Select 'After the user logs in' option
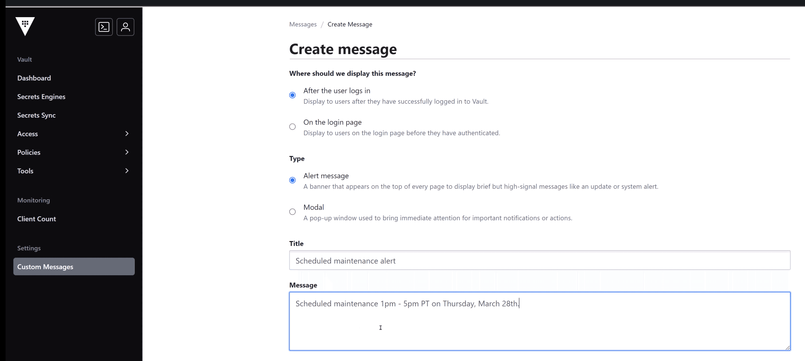This screenshot has width=805, height=361. coord(292,95)
